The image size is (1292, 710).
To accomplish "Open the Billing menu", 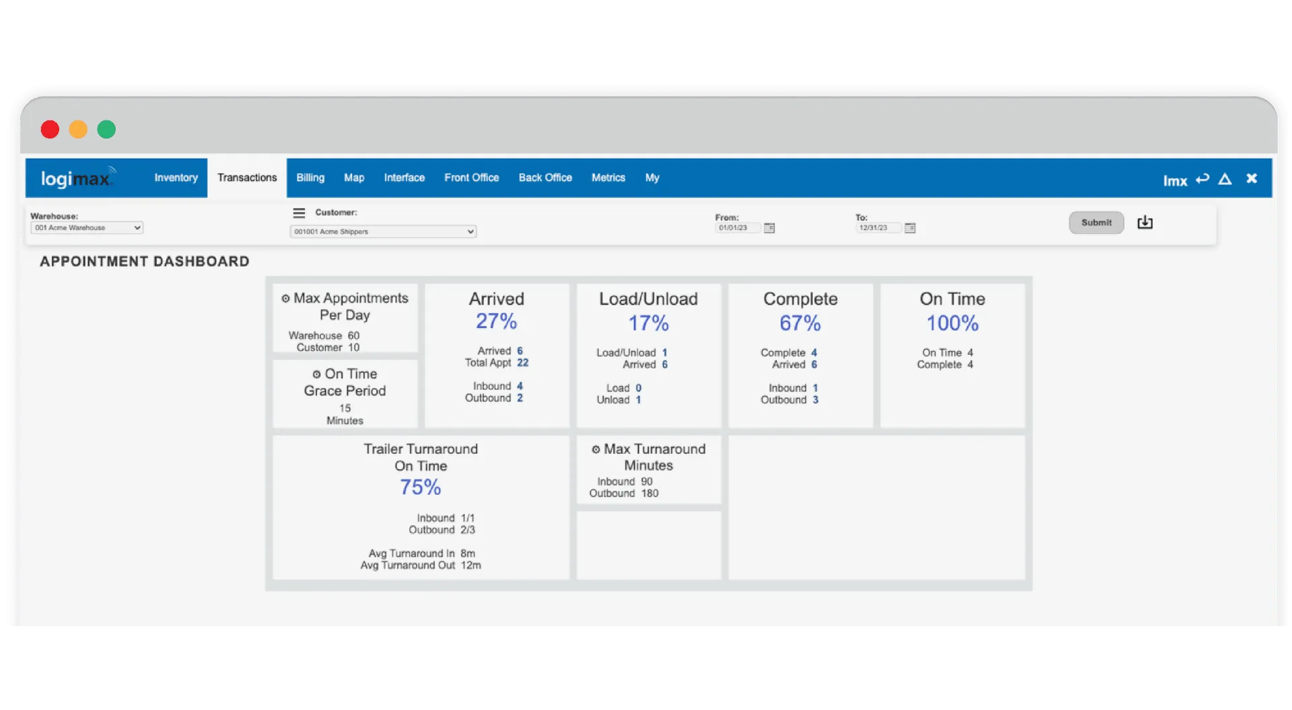I will click(x=310, y=178).
